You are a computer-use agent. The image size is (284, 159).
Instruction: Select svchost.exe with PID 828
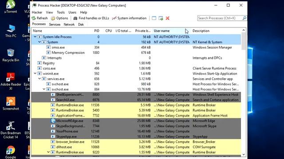pos(136,84)
